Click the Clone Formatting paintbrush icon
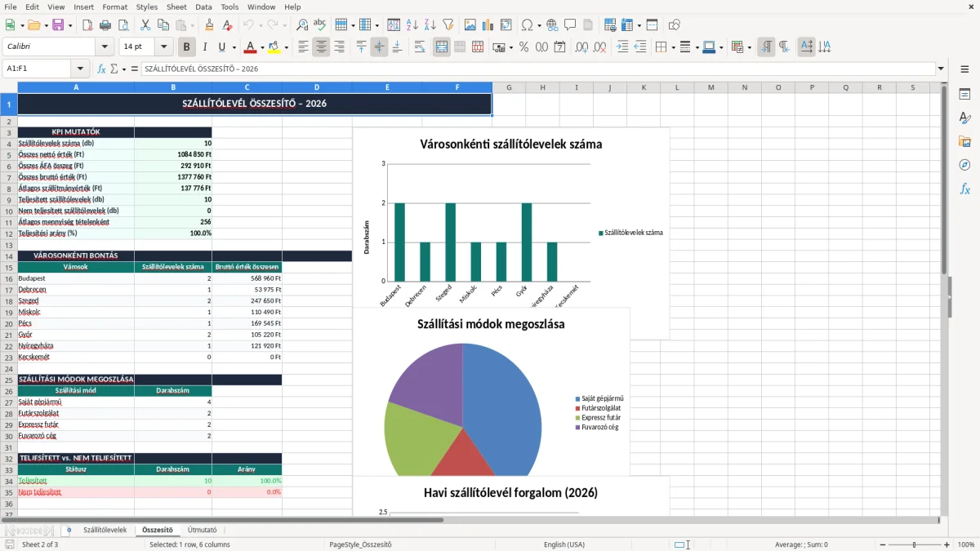The image size is (980, 551). tap(210, 25)
